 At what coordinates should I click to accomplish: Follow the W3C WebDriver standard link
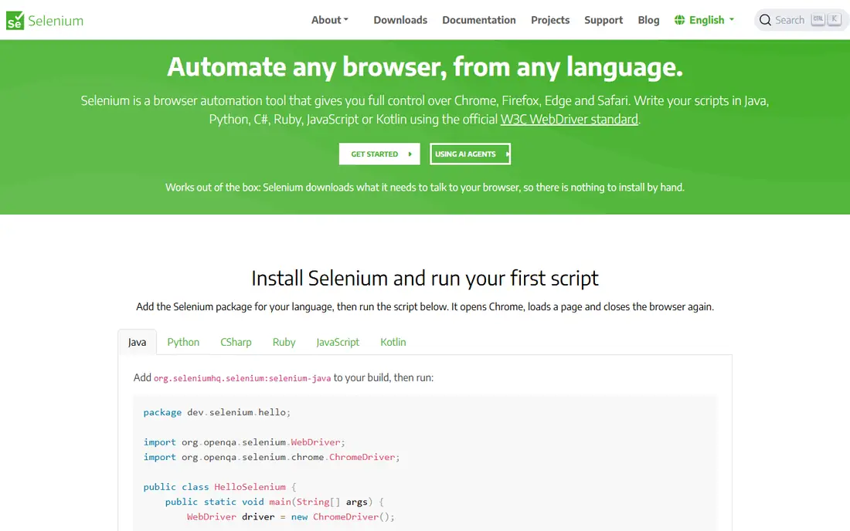coord(569,119)
